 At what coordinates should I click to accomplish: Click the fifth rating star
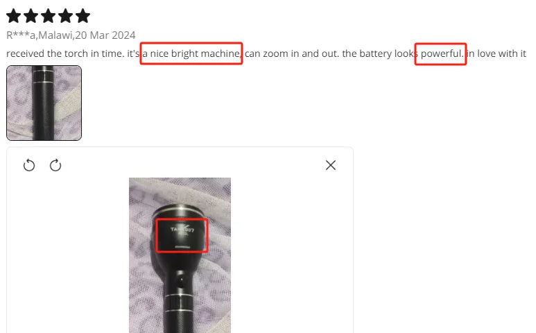tap(83, 16)
